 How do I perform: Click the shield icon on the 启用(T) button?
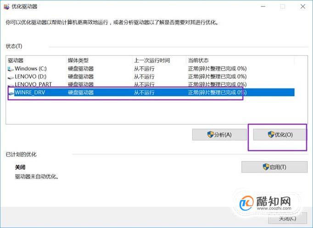point(266,167)
